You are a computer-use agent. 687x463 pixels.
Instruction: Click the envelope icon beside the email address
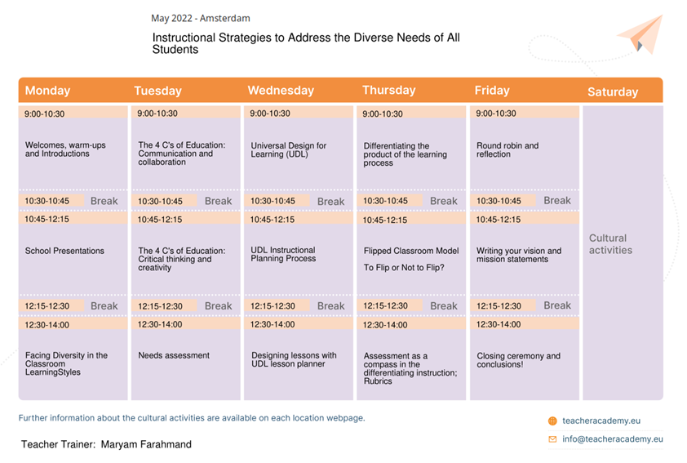pyautogui.click(x=552, y=439)
